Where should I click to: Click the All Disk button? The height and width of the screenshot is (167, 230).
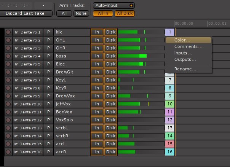[x=125, y=13]
